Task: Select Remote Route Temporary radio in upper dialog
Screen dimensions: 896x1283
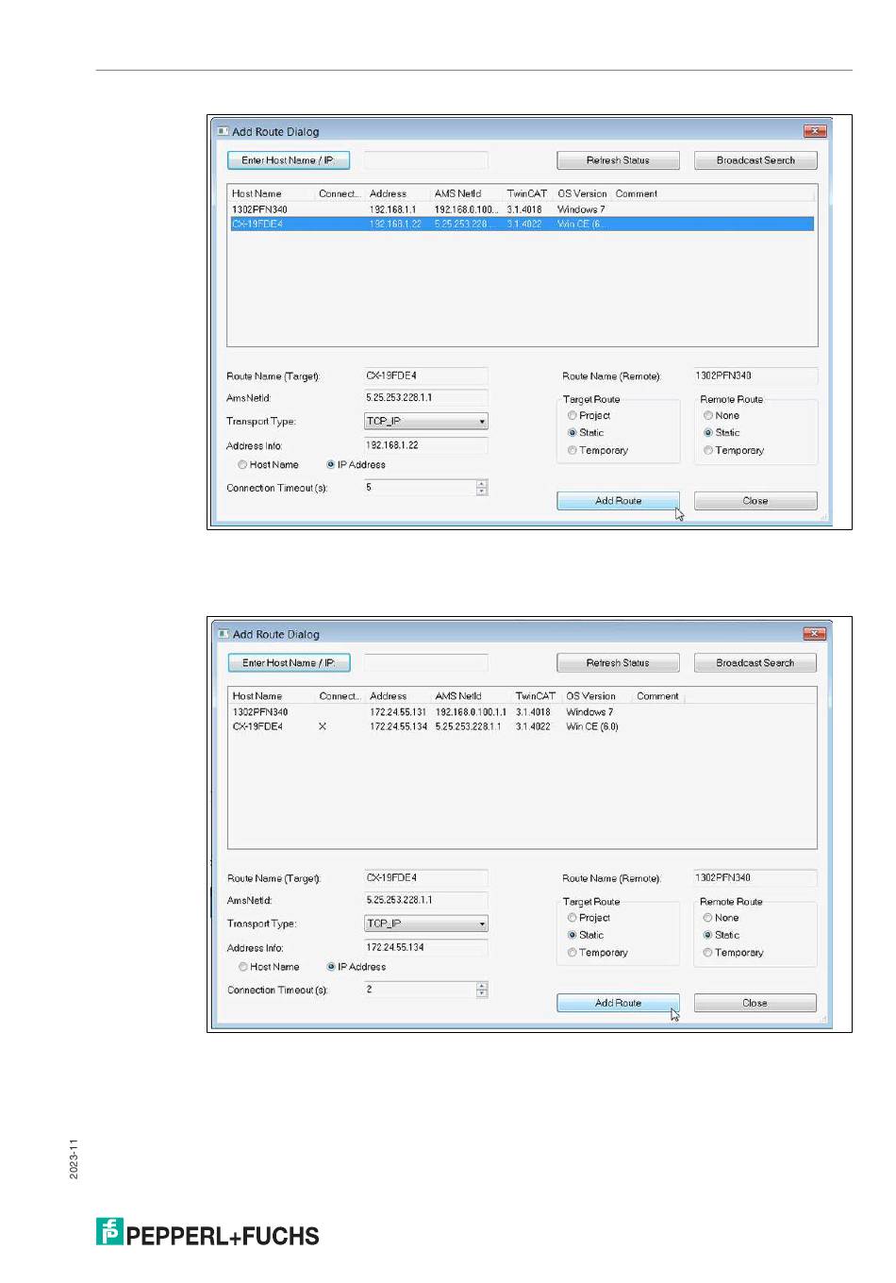Action: point(708,451)
